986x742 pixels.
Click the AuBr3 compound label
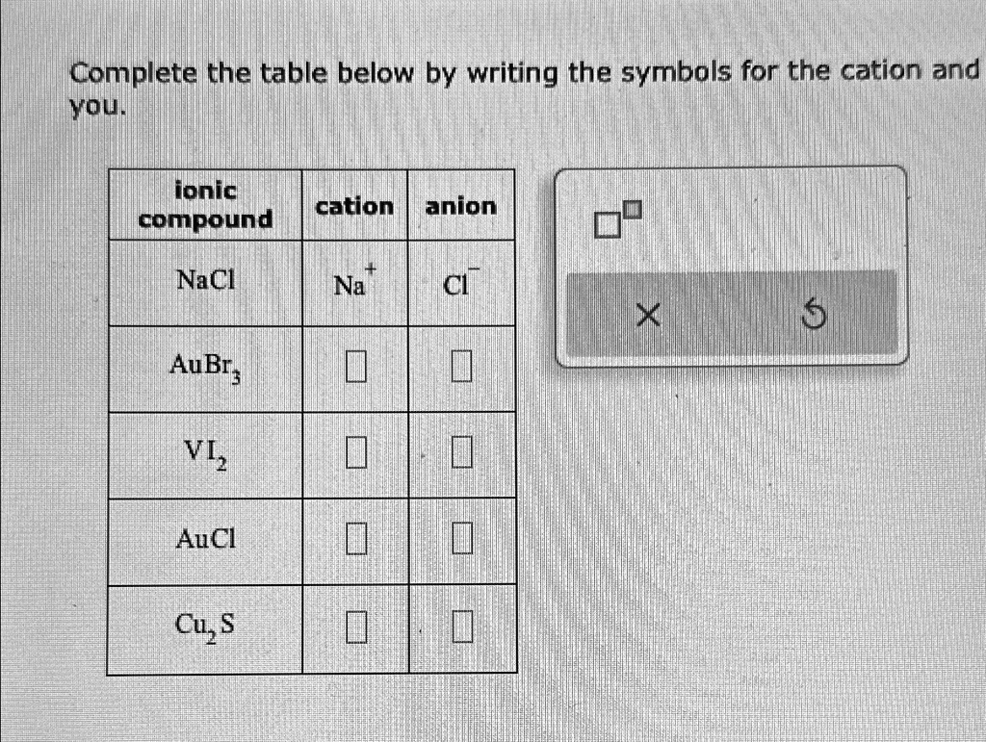203,367
